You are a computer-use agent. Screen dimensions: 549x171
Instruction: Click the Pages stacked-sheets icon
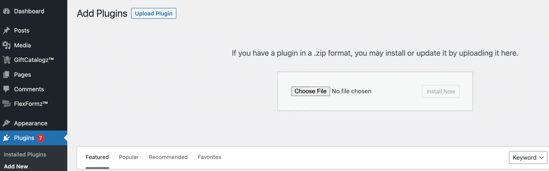(6, 75)
